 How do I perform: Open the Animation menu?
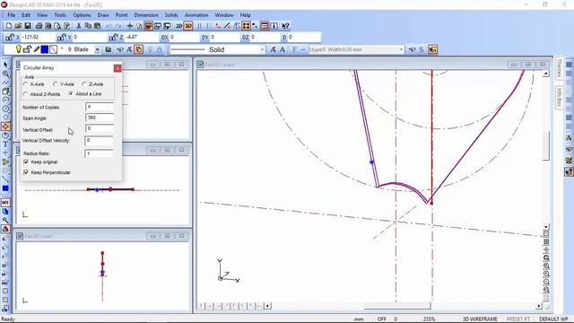(196, 15)
